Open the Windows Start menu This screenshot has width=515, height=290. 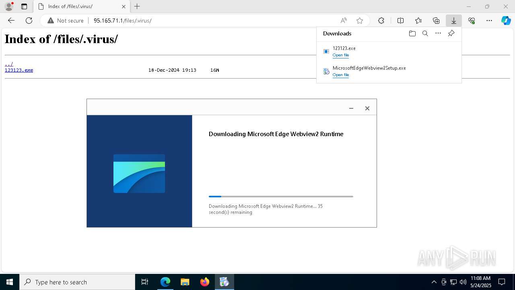(10, 282)
